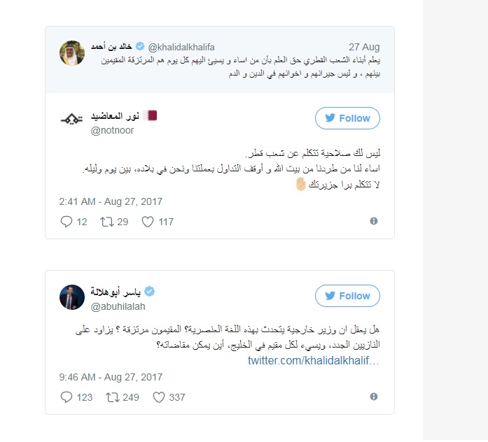Screen dimensions: 488x442
Task: Open info icon on @notnoor tweet
Action: (374, 221)
